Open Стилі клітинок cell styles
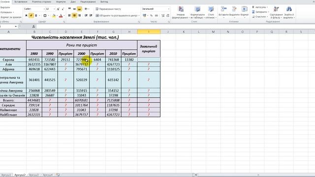 (x=211, y=12)
